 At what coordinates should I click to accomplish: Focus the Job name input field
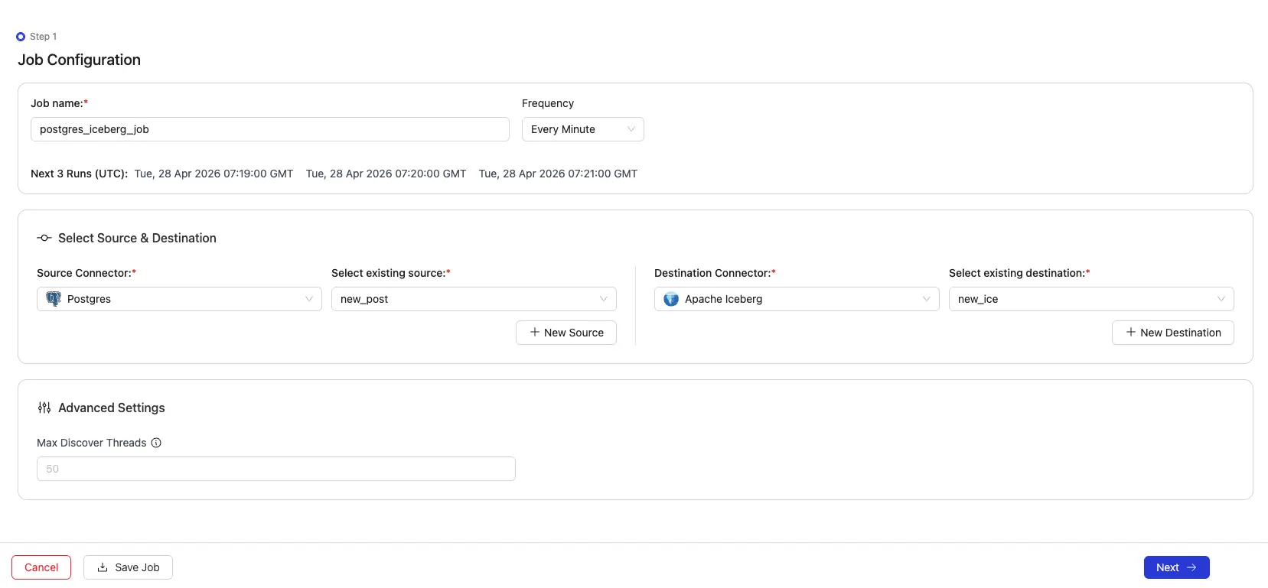pyautogui.click(x=270, y=129)
